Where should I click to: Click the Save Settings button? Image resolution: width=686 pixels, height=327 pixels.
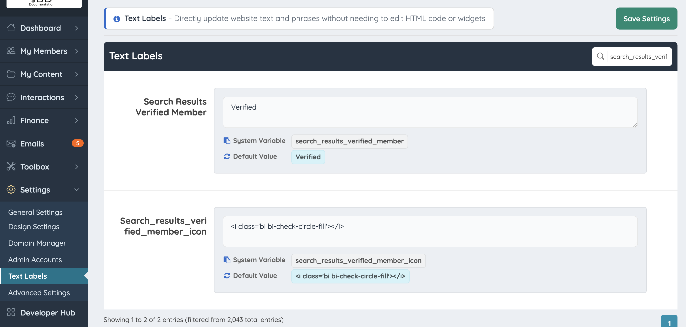(x=646, y=19)
